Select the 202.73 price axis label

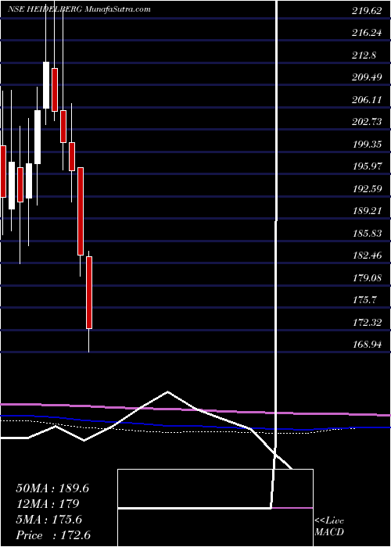click(367, 122)
